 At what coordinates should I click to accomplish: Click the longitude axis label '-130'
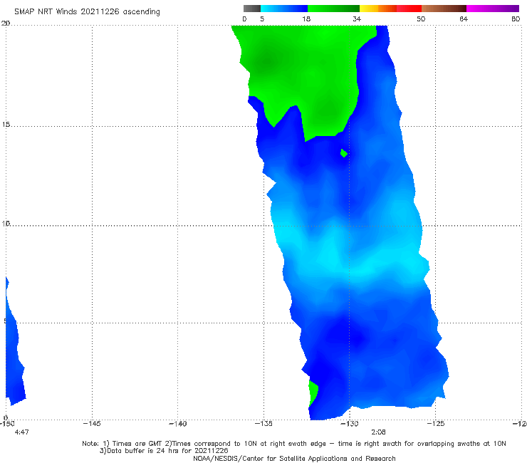(350, 424)
